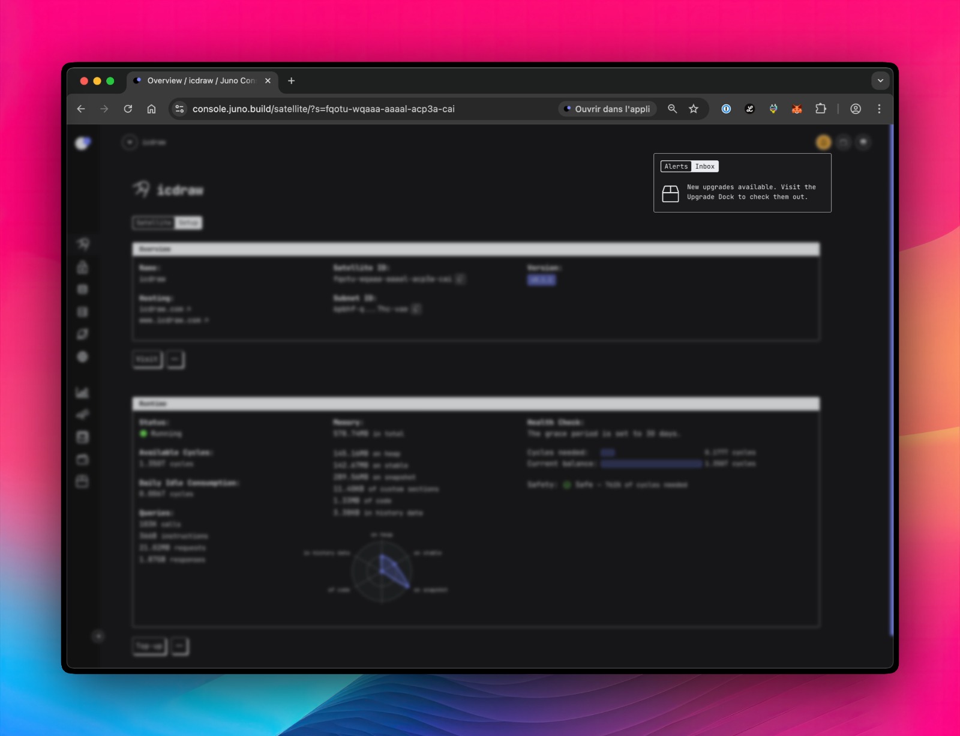Expand the tab search dropdown arrow
This screenshot has height=736, width=960.
(880, 80)
